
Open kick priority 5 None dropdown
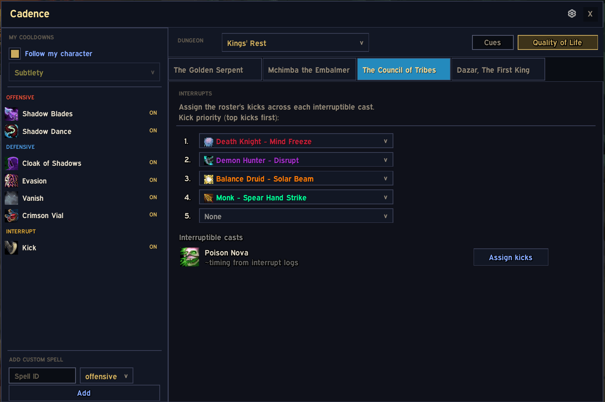[x=296, y=216]
